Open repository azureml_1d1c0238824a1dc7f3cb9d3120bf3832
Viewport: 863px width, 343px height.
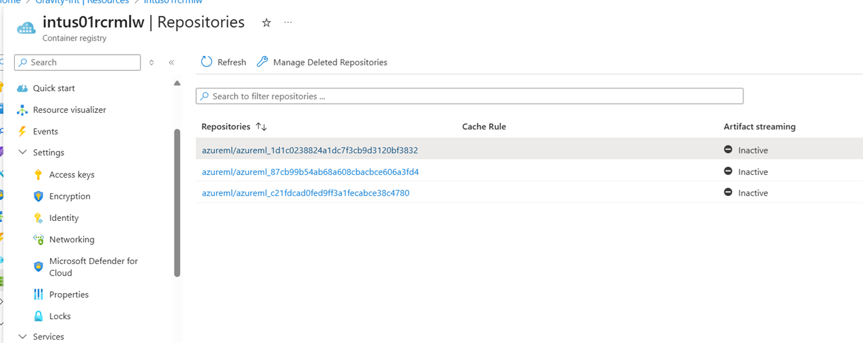click(310, 150)
